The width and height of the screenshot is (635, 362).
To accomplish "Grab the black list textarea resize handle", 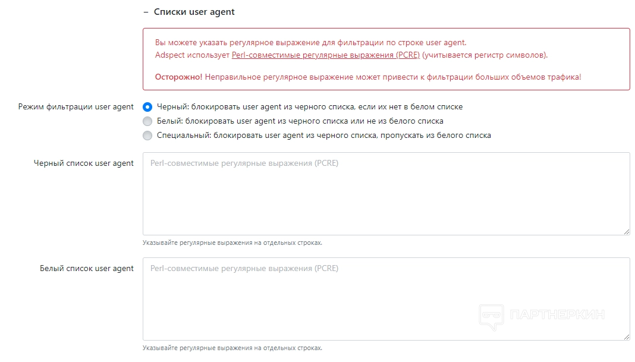I will click(x=627, y=232).
